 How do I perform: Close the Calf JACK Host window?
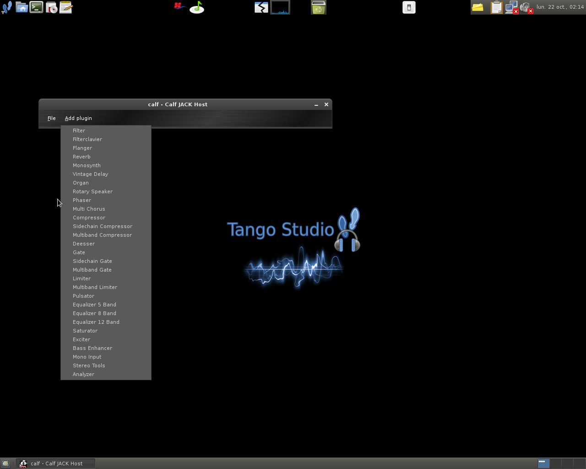point(326,104)
